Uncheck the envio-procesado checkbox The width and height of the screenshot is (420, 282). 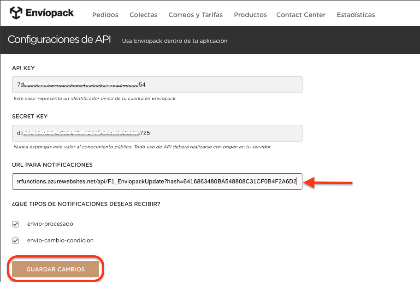[x=16, y=224]
